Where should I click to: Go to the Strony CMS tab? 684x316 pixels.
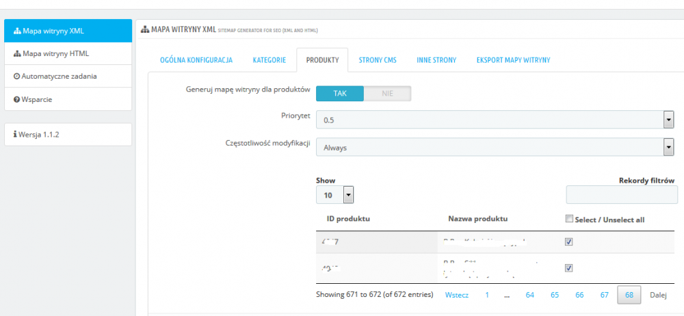click(x=378, y=60)
